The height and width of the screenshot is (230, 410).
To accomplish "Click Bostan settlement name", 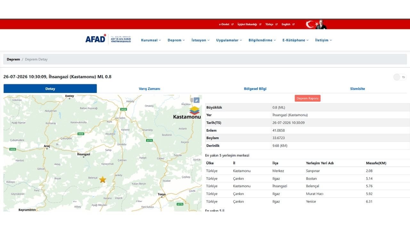I will (311, 179).
